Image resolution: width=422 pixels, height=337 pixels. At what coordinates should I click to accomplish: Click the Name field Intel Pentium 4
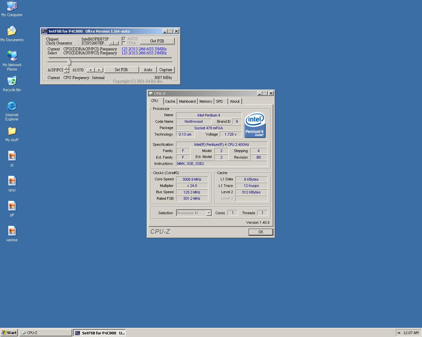coord(209,115)
